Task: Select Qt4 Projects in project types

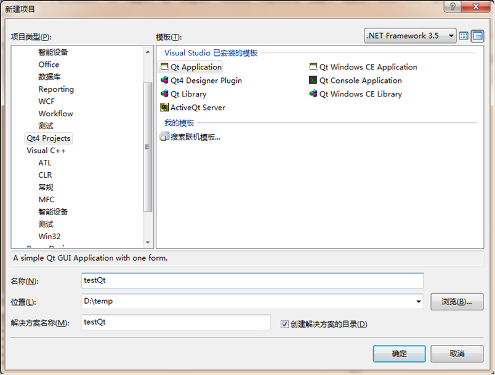Action: click(x=48, y=138)
